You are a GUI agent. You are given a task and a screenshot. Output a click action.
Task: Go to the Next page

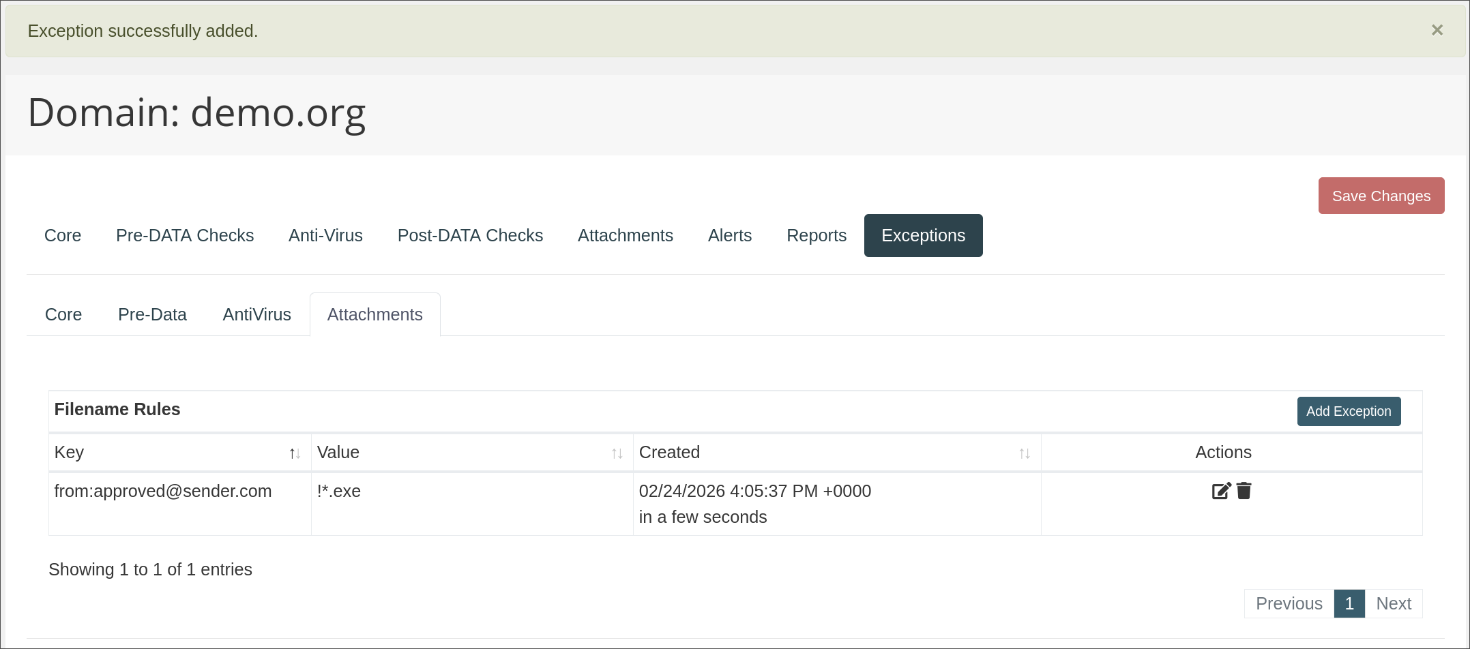coord(1393,603)
